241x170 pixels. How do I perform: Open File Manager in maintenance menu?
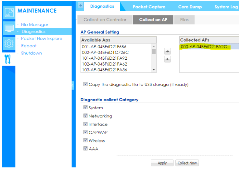click(34, 24)
